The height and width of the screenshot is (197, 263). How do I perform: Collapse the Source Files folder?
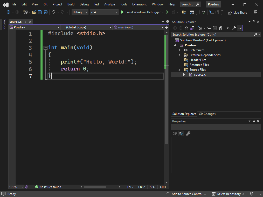coord(179,70)
